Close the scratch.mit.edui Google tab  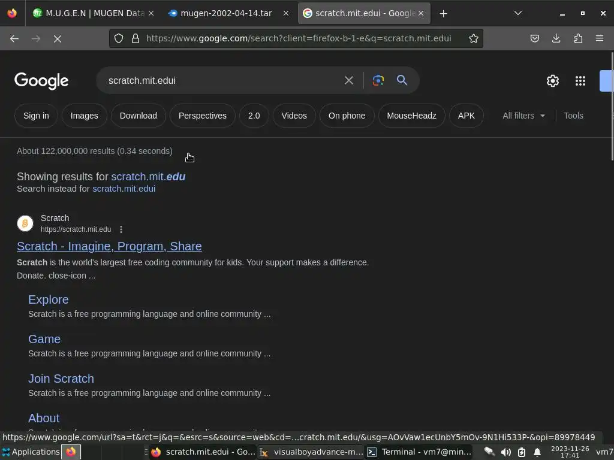pyautogui.click(x=421, y=13)
